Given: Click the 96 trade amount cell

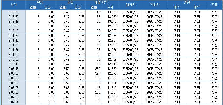Looking at the screenshot, I should click(x=94, y=50).
